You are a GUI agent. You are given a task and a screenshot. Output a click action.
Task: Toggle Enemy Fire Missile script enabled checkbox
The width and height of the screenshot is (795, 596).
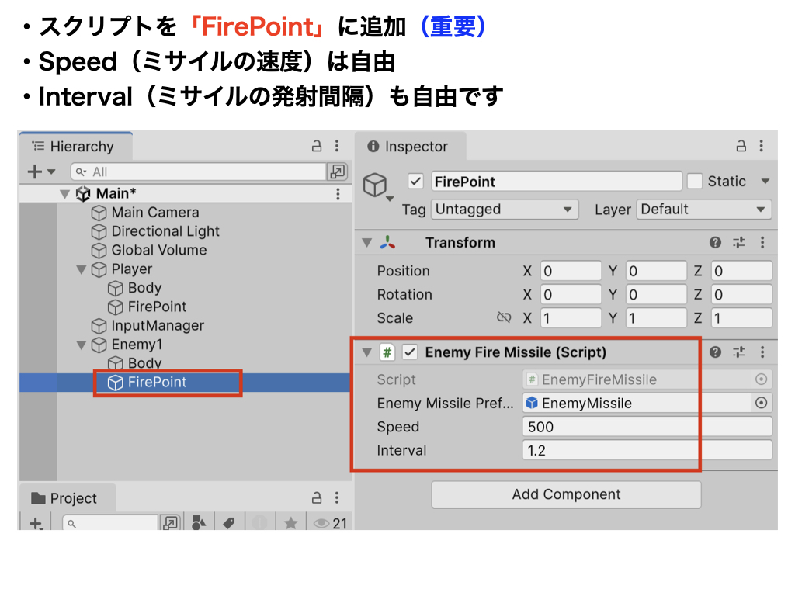coord(410,352)
